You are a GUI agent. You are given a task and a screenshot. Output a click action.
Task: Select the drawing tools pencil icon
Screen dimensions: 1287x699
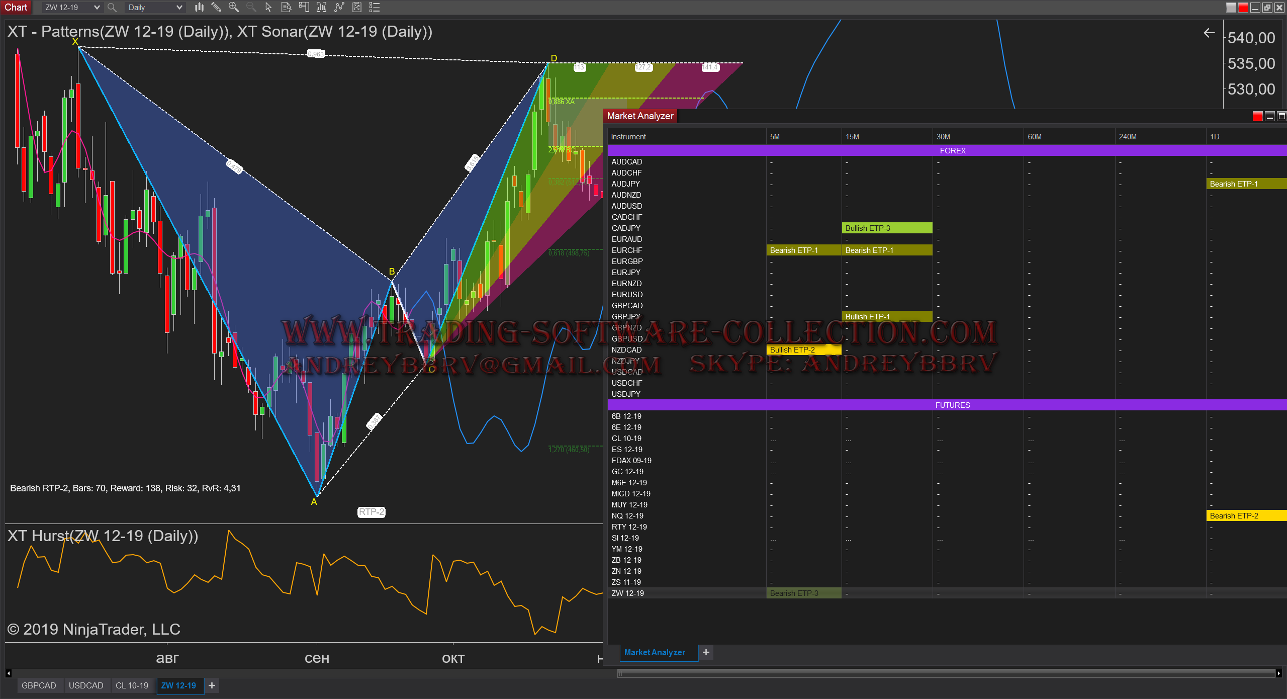(216, 7)
